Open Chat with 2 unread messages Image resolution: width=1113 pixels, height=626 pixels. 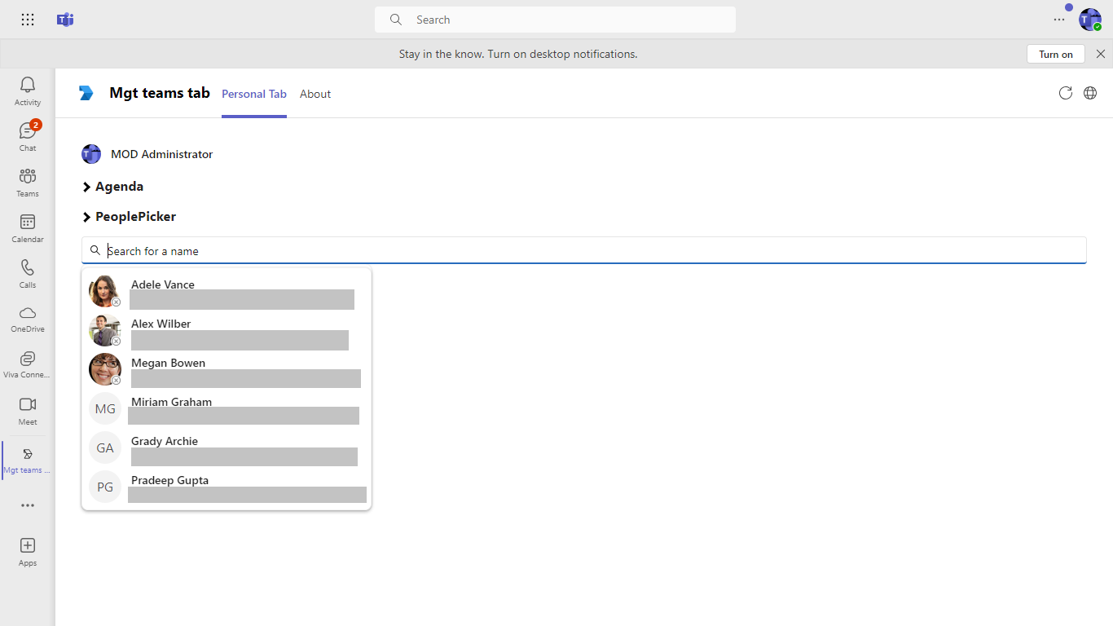[28, 137]
